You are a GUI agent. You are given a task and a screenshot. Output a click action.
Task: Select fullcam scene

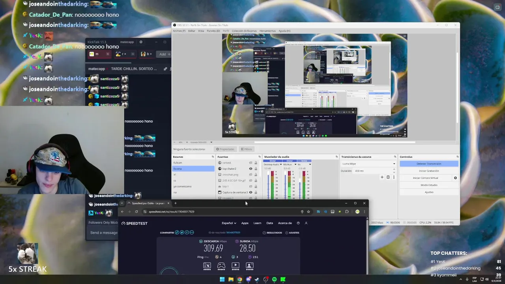pos(193,163)
